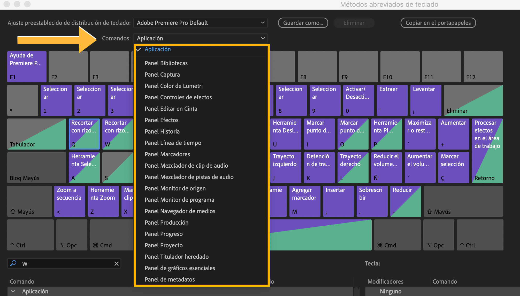Click the Eliminar preset button
520x296 pixels.
pyautogui.click(x=354, y=23)
